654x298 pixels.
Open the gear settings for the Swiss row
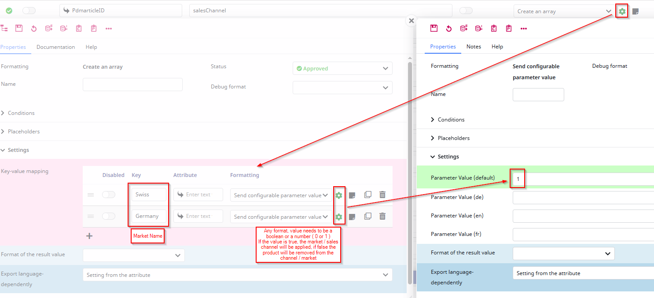[338, 195]
